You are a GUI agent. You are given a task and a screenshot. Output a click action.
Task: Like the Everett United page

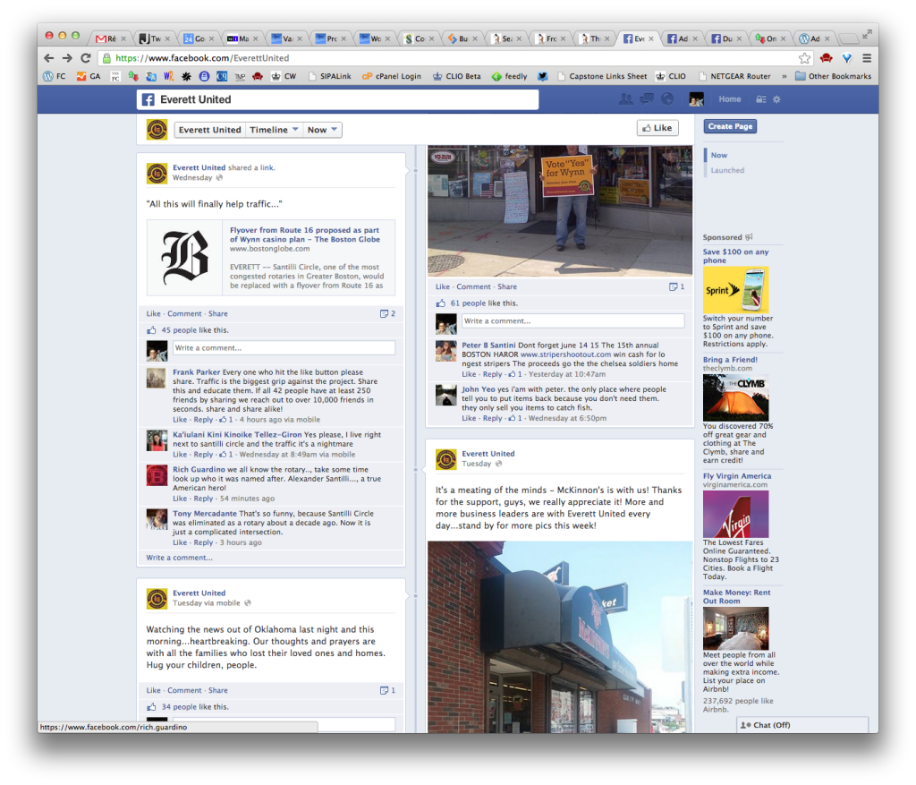(657, 128)
